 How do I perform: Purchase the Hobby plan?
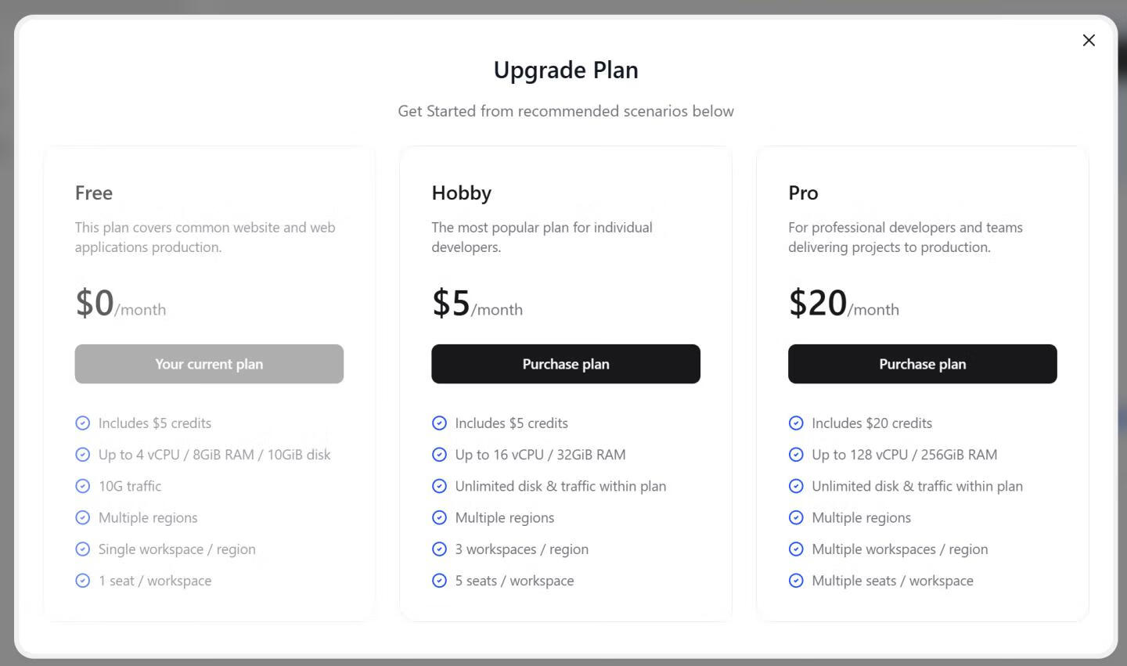point(565,364)
